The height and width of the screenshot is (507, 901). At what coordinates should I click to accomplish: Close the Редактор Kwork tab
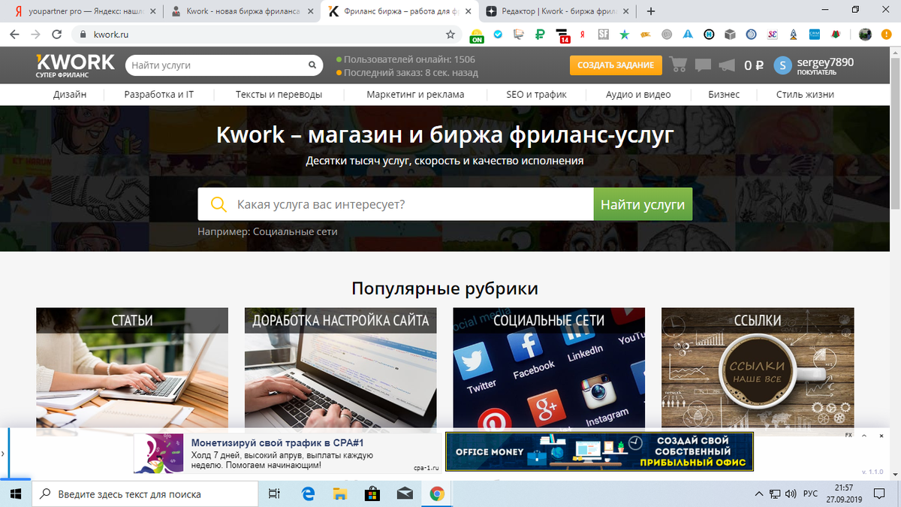pos(627,11)
